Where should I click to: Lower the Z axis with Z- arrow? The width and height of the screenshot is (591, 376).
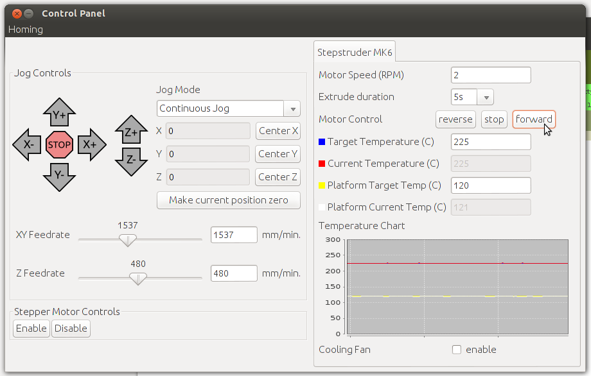click(x=130, y=160)
